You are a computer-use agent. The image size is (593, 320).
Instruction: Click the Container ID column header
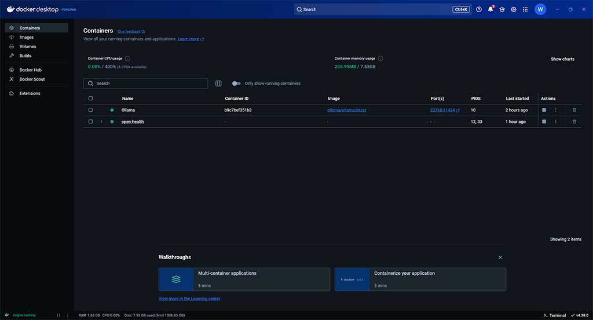click(x=237, y=99)
